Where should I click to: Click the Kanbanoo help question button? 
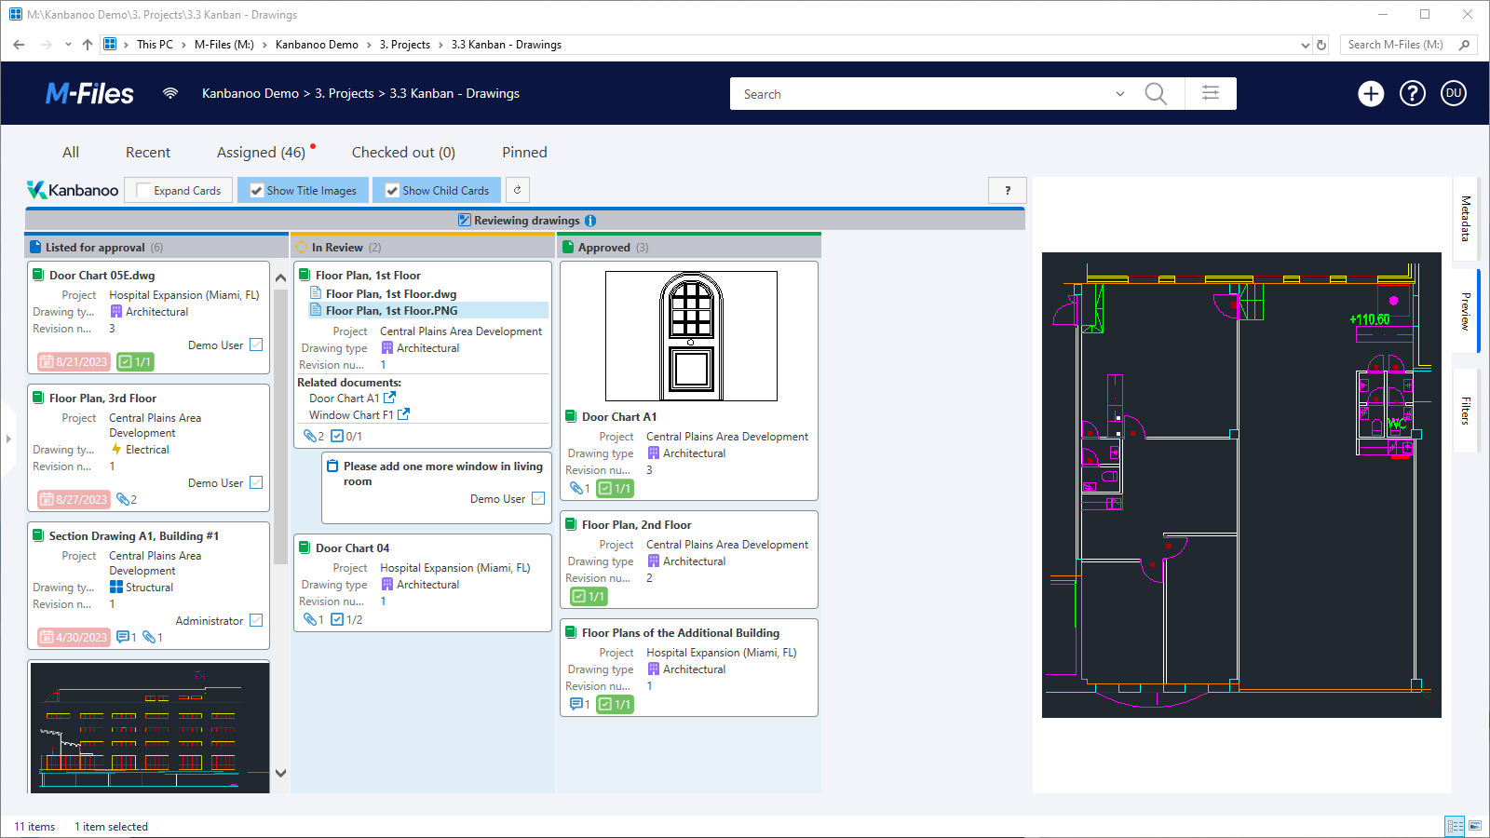pyautogui.click(x=1008, y=190)
